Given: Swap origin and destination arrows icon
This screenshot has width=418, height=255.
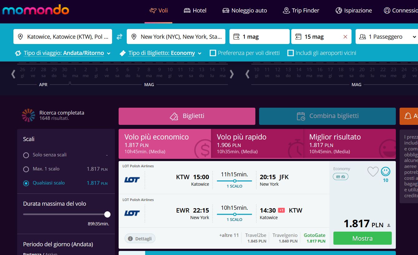Looking at the screenshot, I should (x=119, y=37).
